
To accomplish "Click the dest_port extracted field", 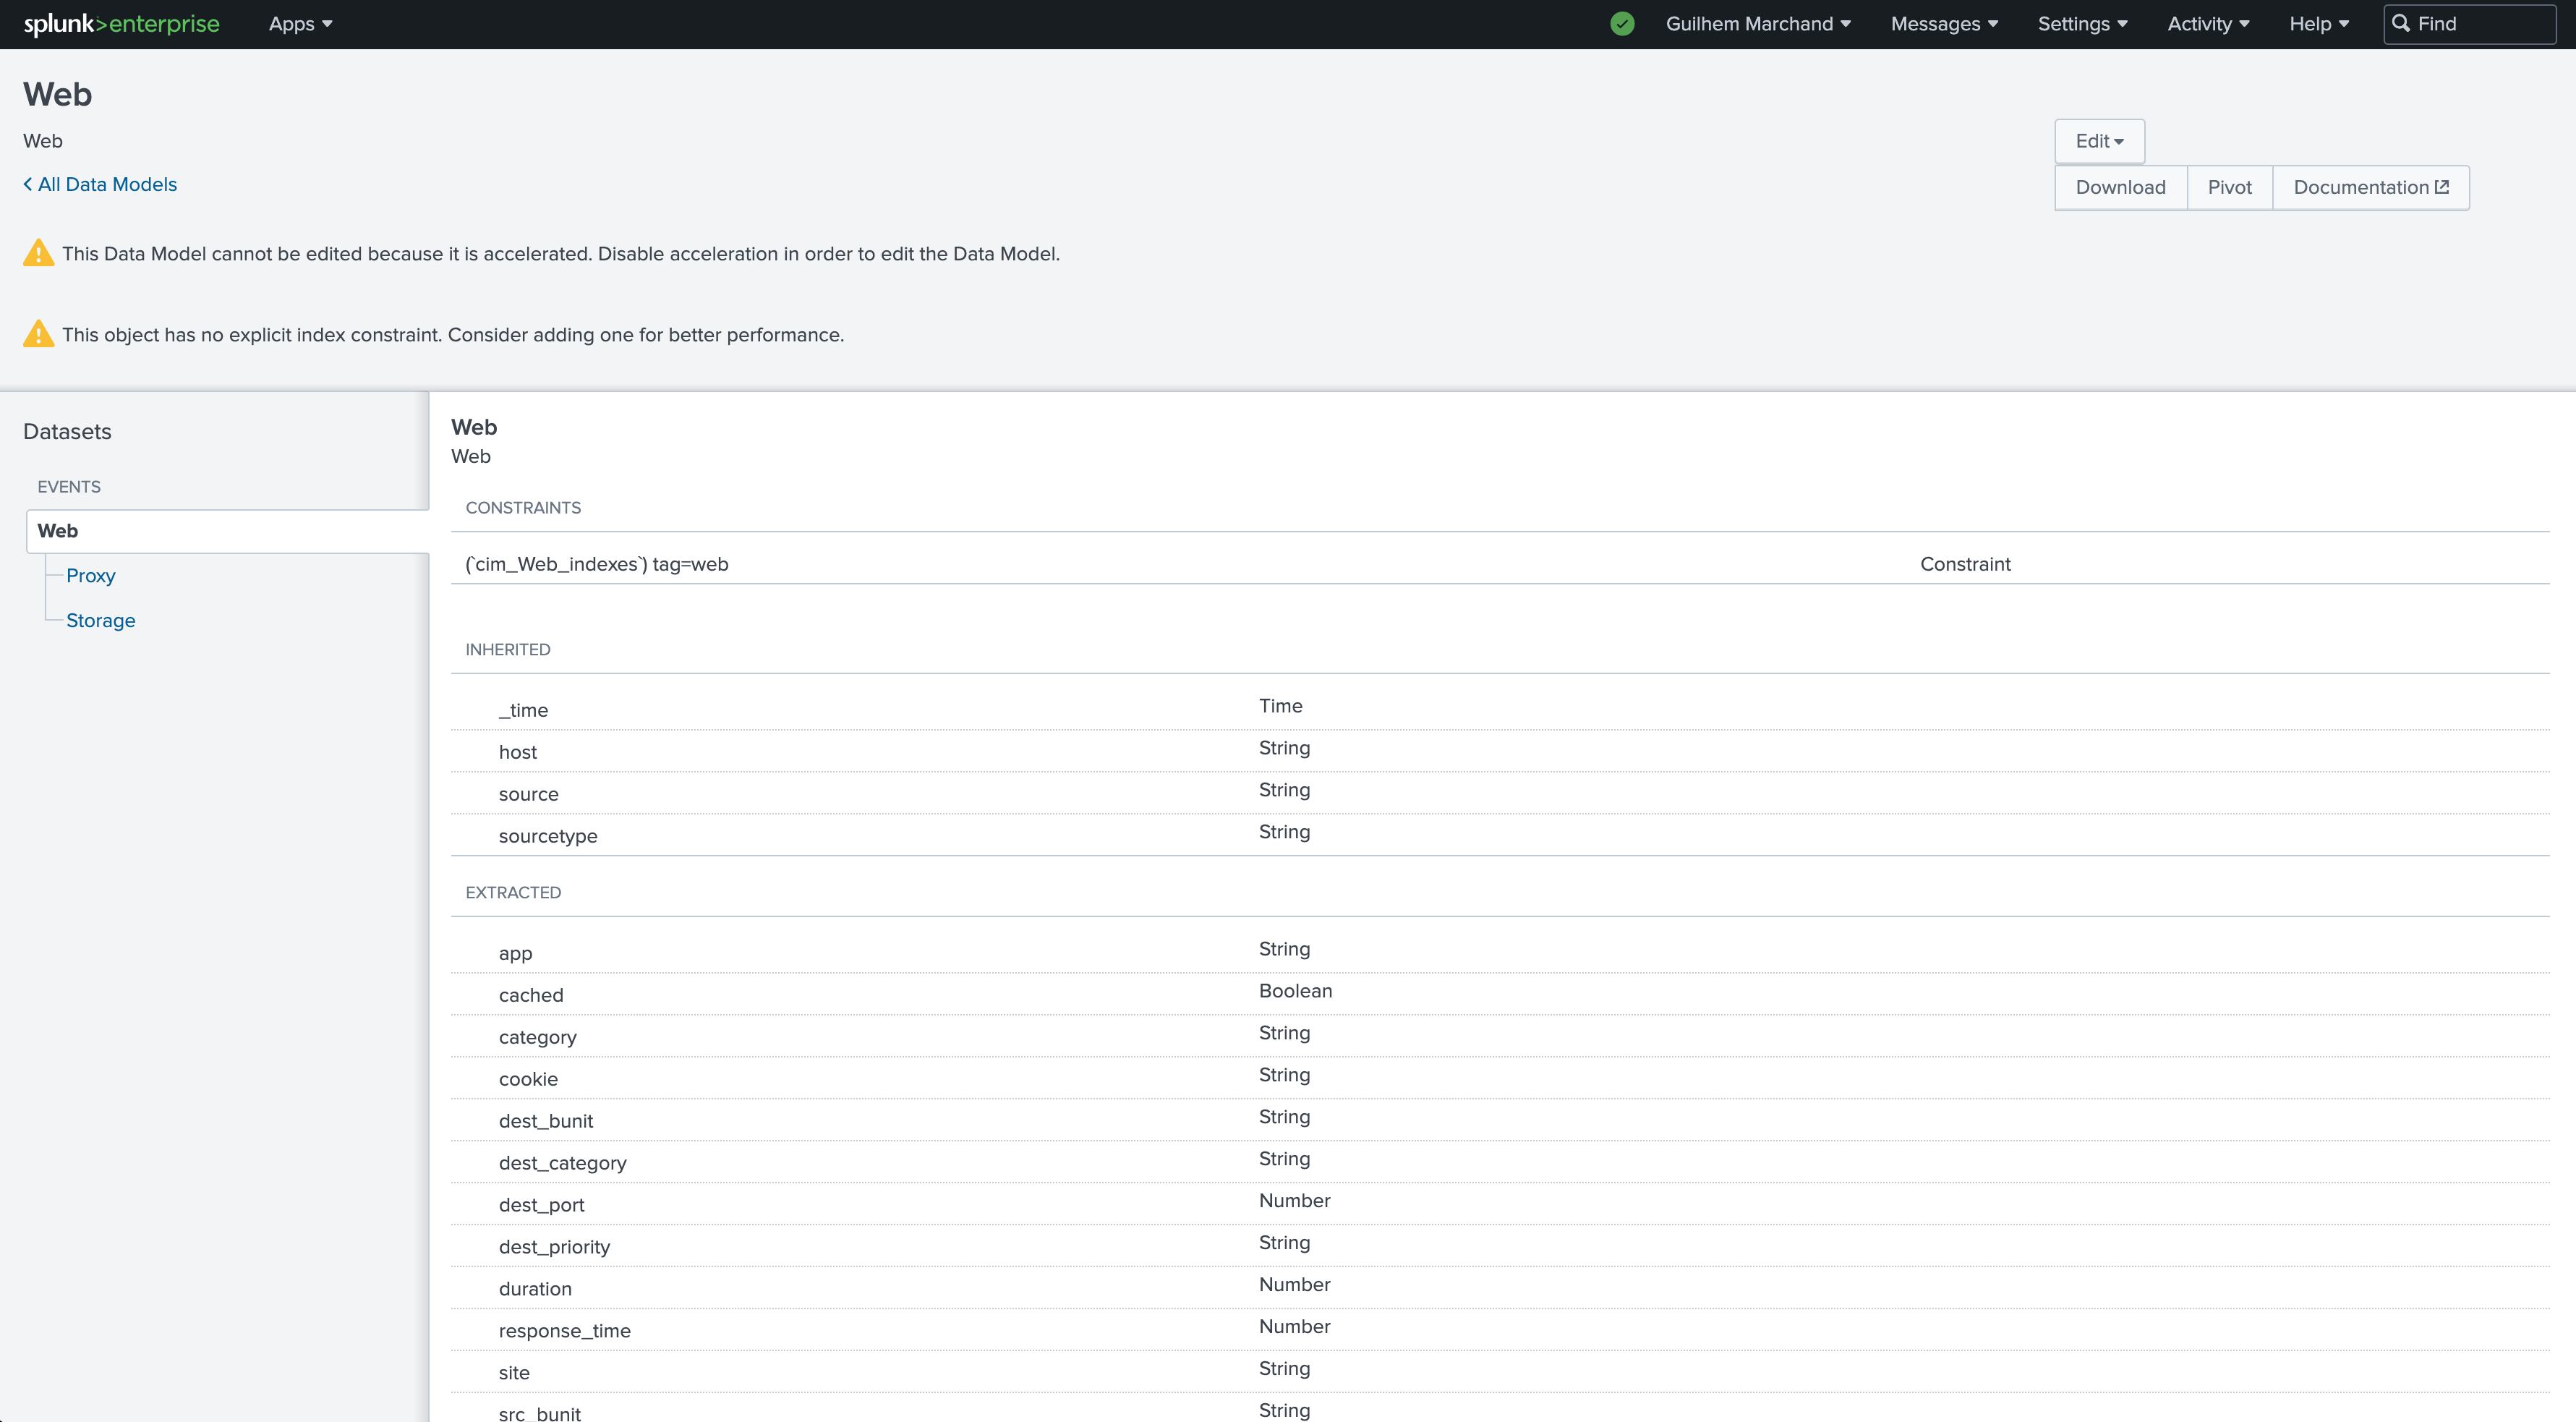I will [x=541, y=1205].
